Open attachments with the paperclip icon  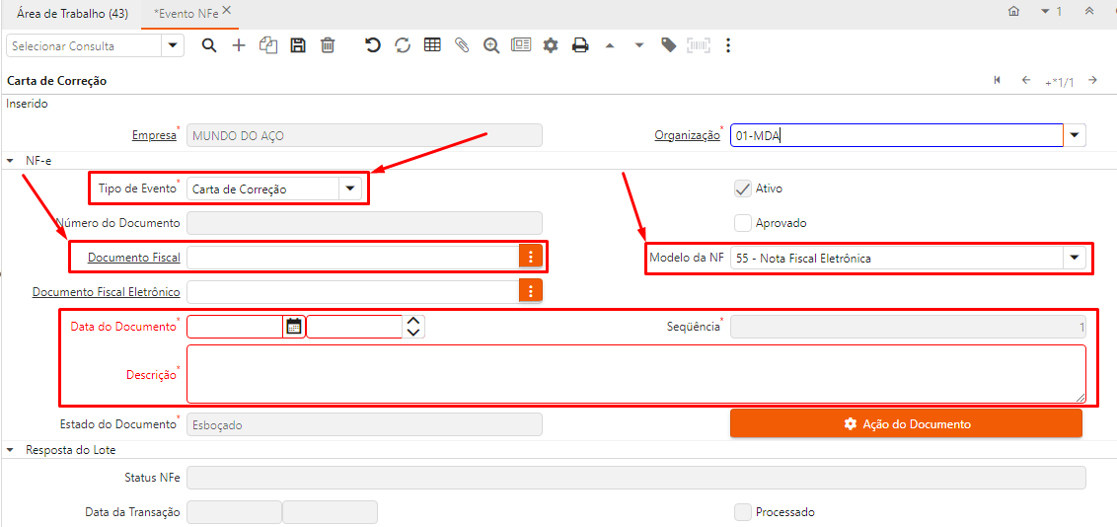coord(461,45)
